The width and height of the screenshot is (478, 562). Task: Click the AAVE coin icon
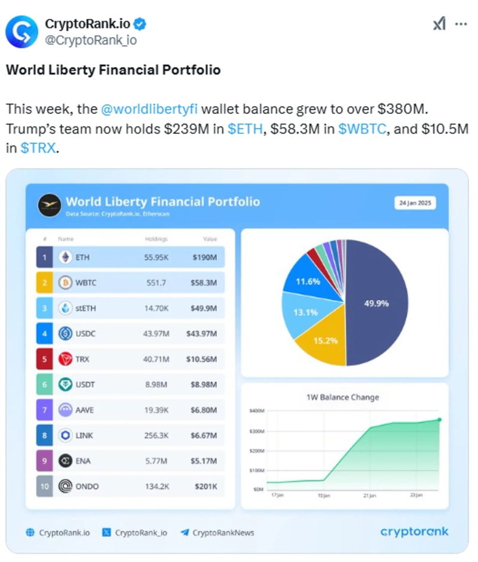(65, 410)
